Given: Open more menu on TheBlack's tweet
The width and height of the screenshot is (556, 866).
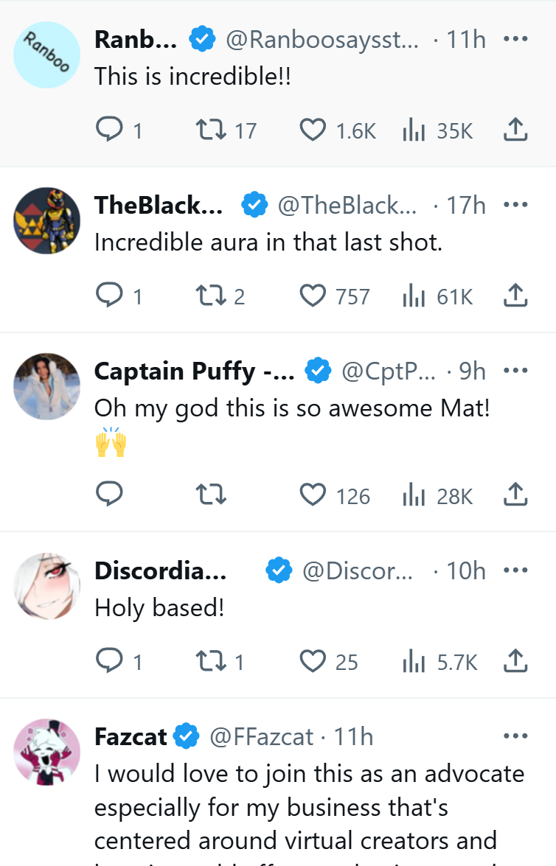Looking at the screenshot, I should (x=515, y=205).
